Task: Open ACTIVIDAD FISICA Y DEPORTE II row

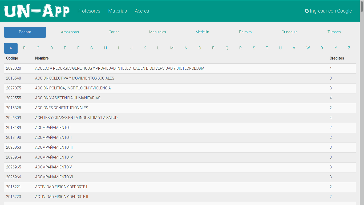Action: [x=180, y=197]
